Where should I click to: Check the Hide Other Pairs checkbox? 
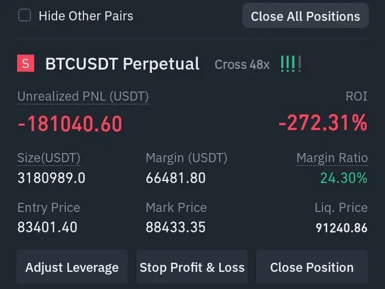[25, 15]
